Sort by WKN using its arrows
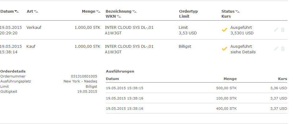 [x=119, y=16]
